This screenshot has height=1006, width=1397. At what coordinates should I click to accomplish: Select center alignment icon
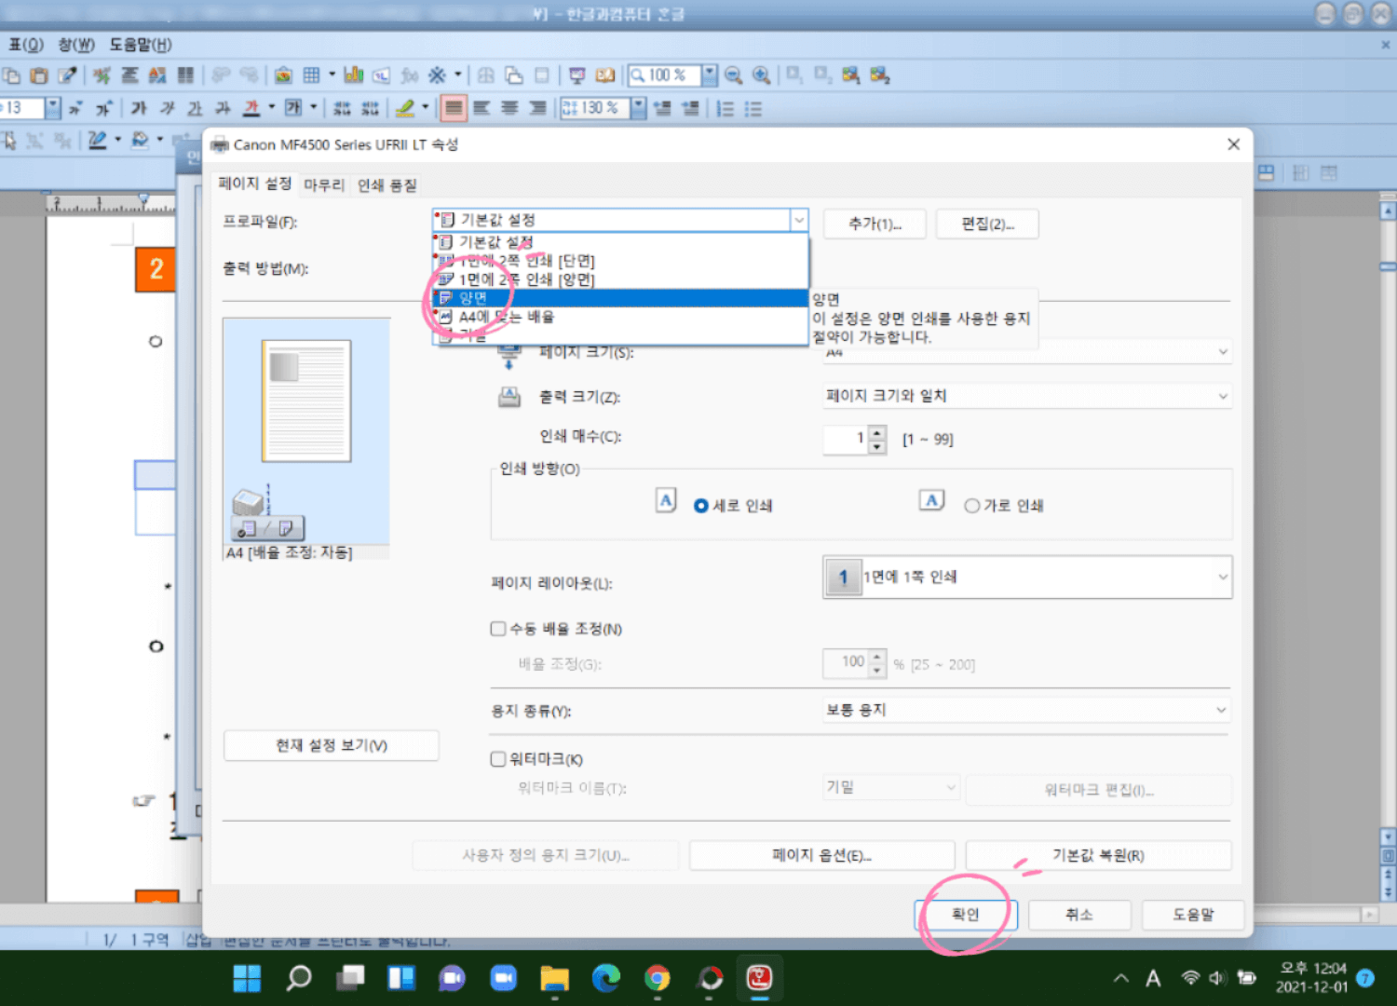pos(509,108)
